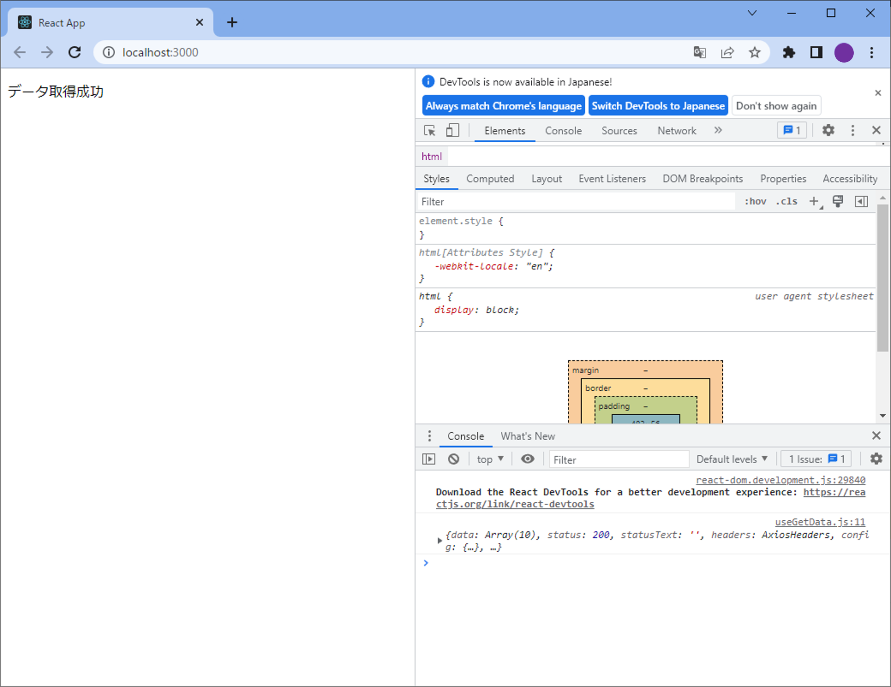Viewport: 891px width, 687px height.
Task: Toggle .cls element classes panel
Action: pos(786,202)
